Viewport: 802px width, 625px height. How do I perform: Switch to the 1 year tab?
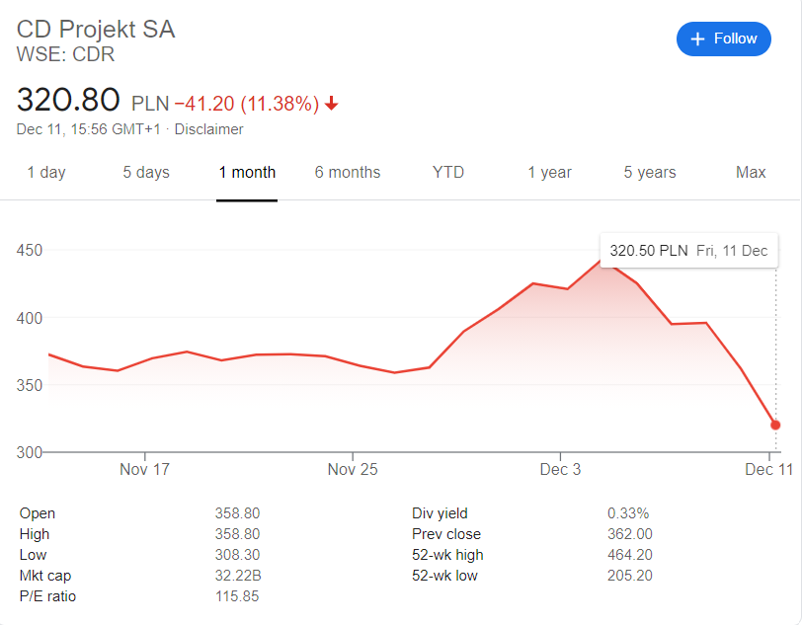549,172
